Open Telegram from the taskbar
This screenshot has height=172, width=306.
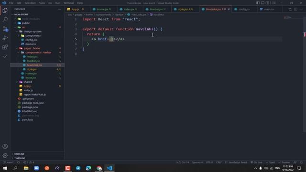pyautogui.click(x=78, y=168)
